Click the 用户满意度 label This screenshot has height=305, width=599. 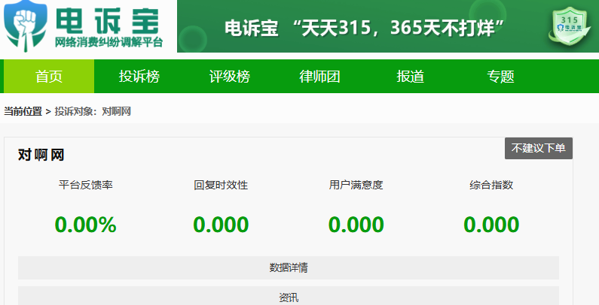click(356, 185)
